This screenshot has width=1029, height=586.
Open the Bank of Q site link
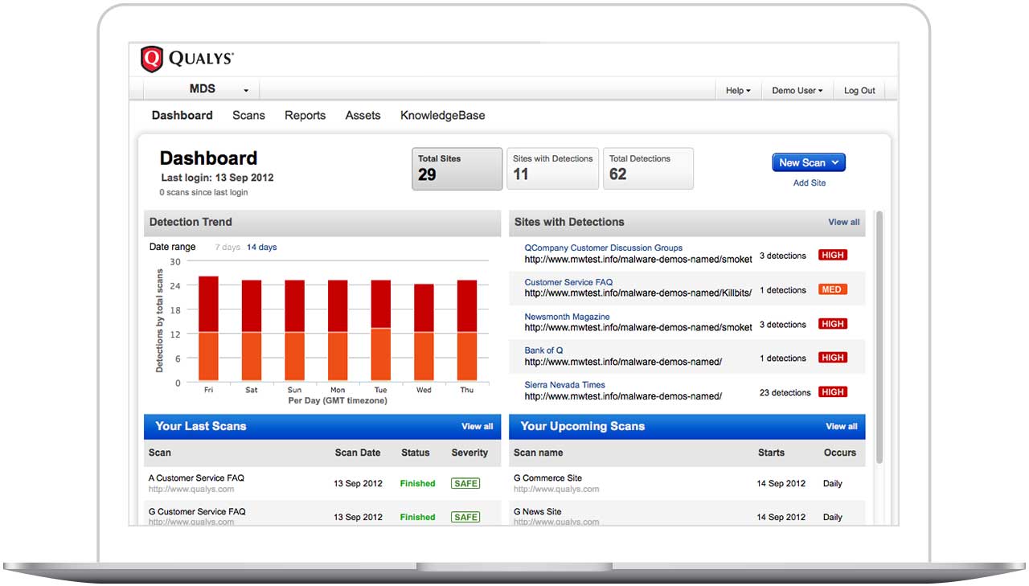point(544,350)
